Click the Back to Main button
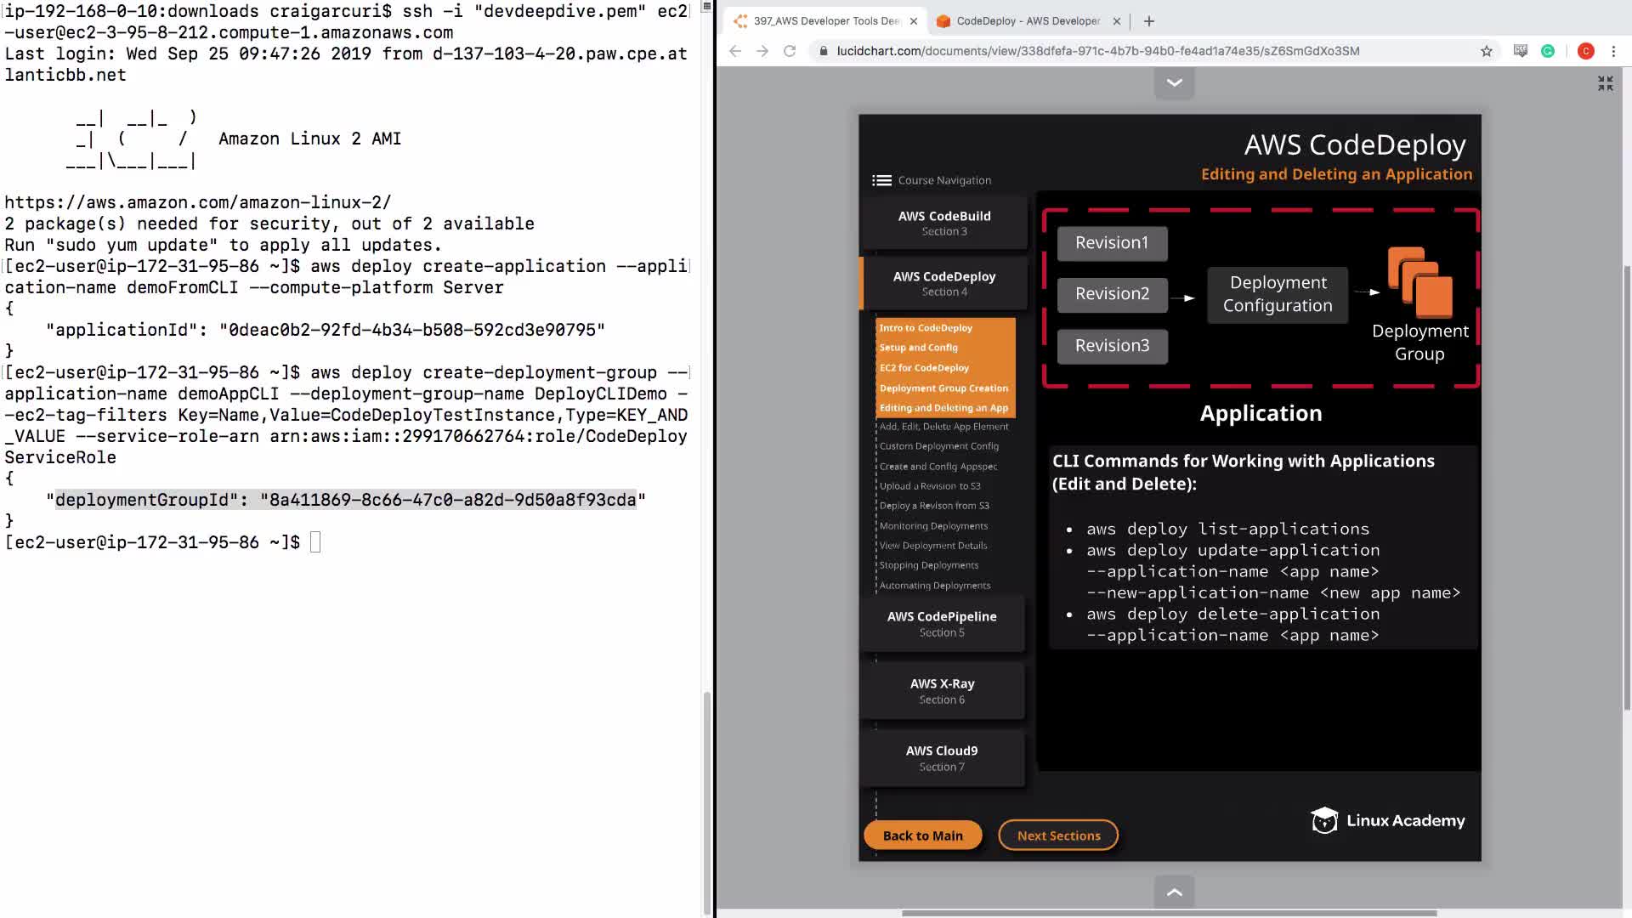Image resolution: width=1632 pixels, height=918 pixels. (x=922, y=836)
